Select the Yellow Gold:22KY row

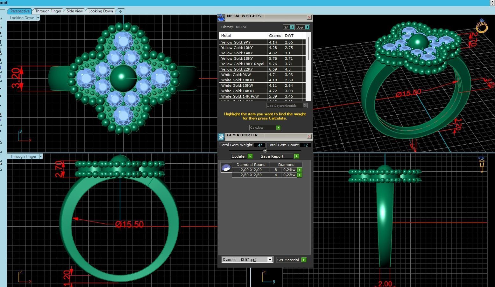(262, 69)
